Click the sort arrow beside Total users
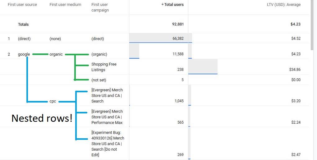 pos(163,5)
